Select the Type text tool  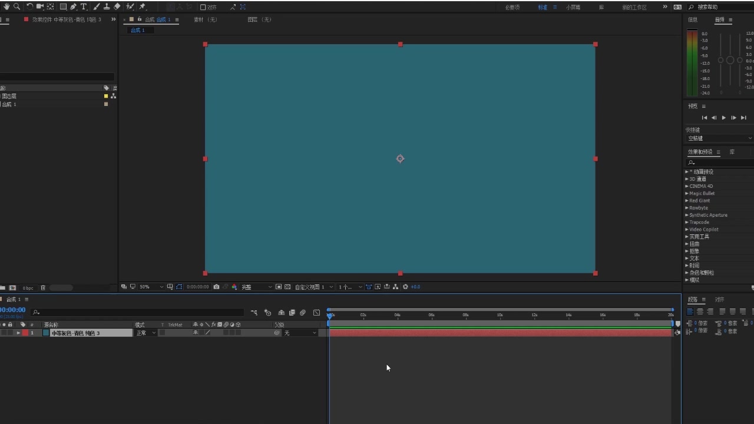84,6
